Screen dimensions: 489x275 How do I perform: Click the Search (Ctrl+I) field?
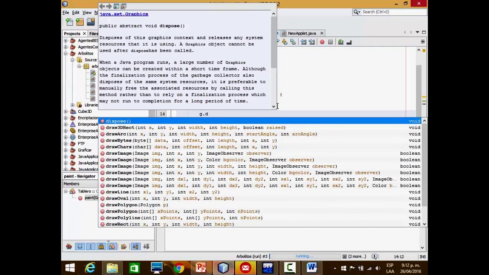pyautogui.click(x=390, y=12)
